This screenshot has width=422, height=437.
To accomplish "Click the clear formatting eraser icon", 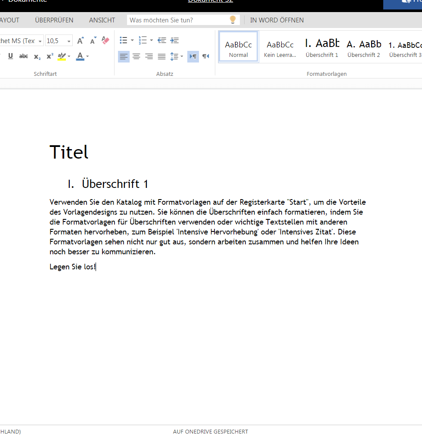I will point(105,41).
